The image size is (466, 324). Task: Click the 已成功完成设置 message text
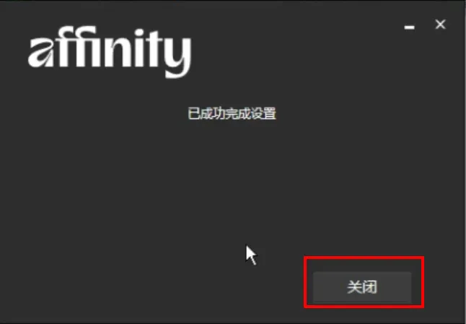point(232,113)
